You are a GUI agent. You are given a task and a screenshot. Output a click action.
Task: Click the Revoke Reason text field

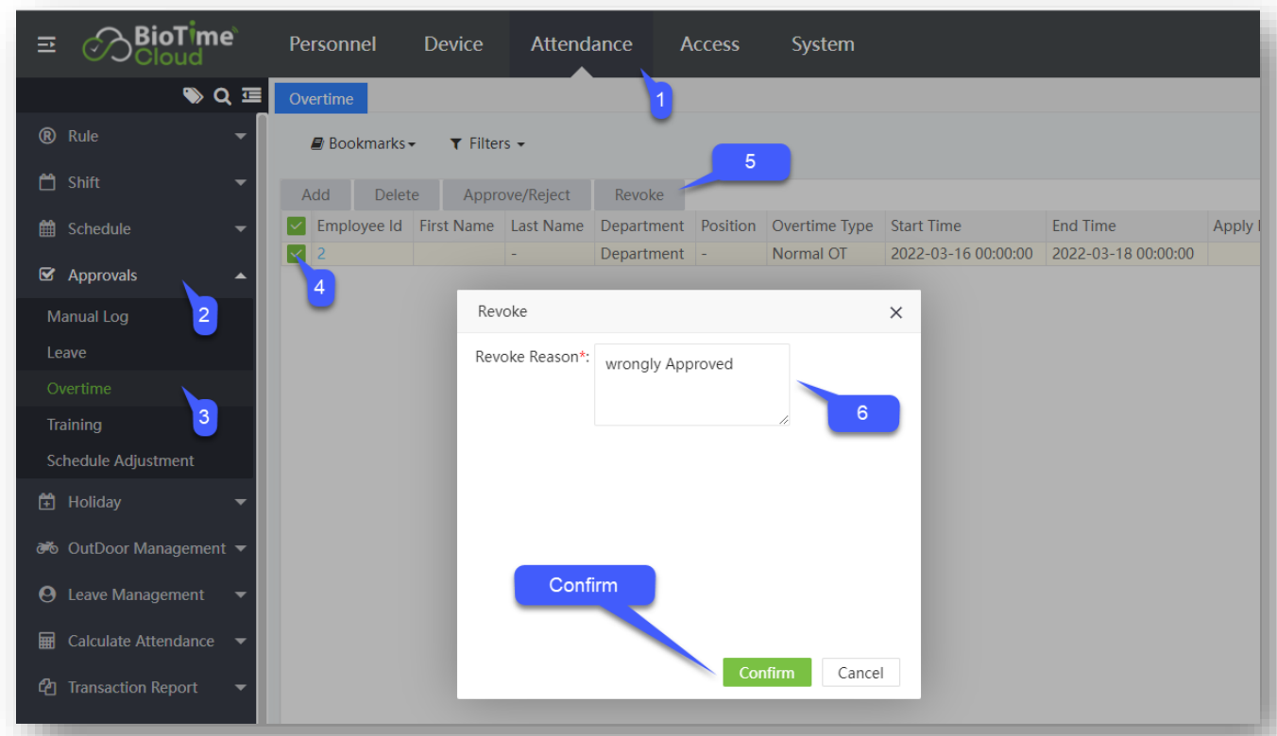pos(691,384)
